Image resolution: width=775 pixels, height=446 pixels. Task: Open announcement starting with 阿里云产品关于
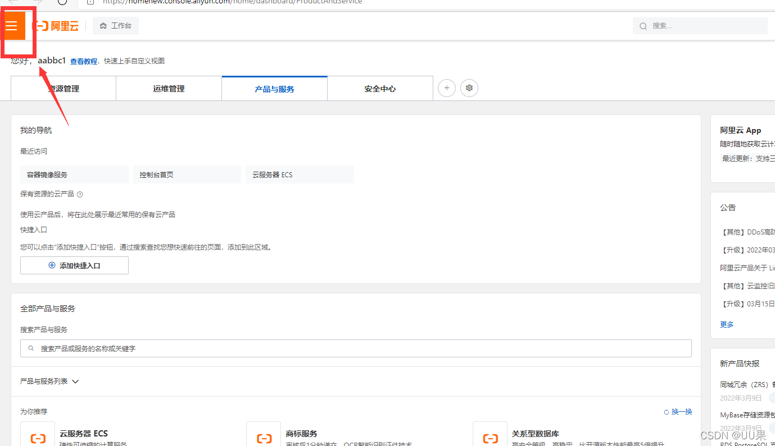click(747, 268)
